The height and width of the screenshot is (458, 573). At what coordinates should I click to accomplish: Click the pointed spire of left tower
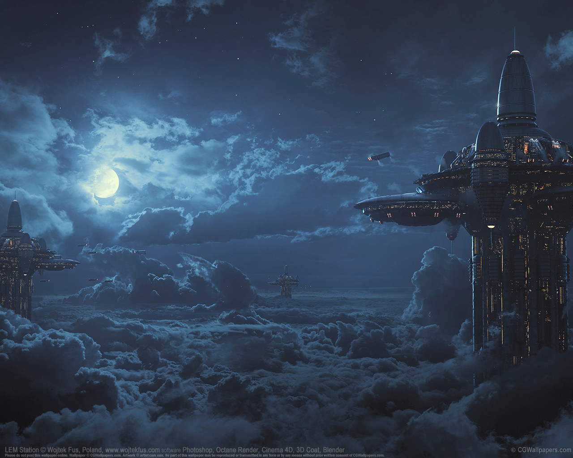tap(14, 216)
